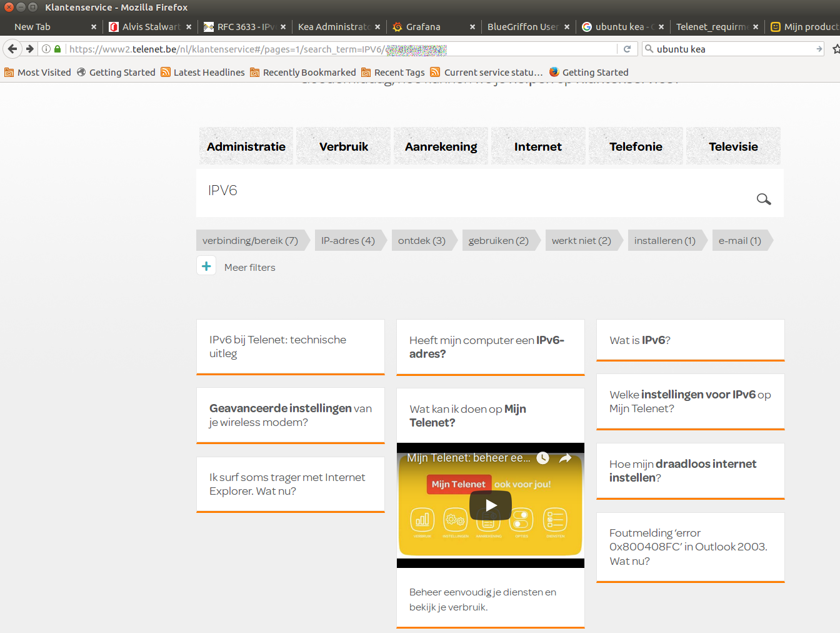Switch to the Mijn product tab
Image resolution: width=840 pixels, height=633 pixels.
[804, 27]
